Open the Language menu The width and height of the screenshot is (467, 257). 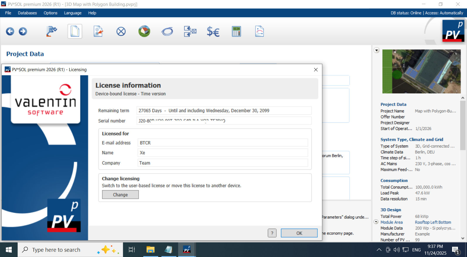[x=73, y=13]
